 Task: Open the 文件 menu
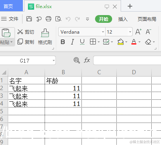click(x=10, y=19)
